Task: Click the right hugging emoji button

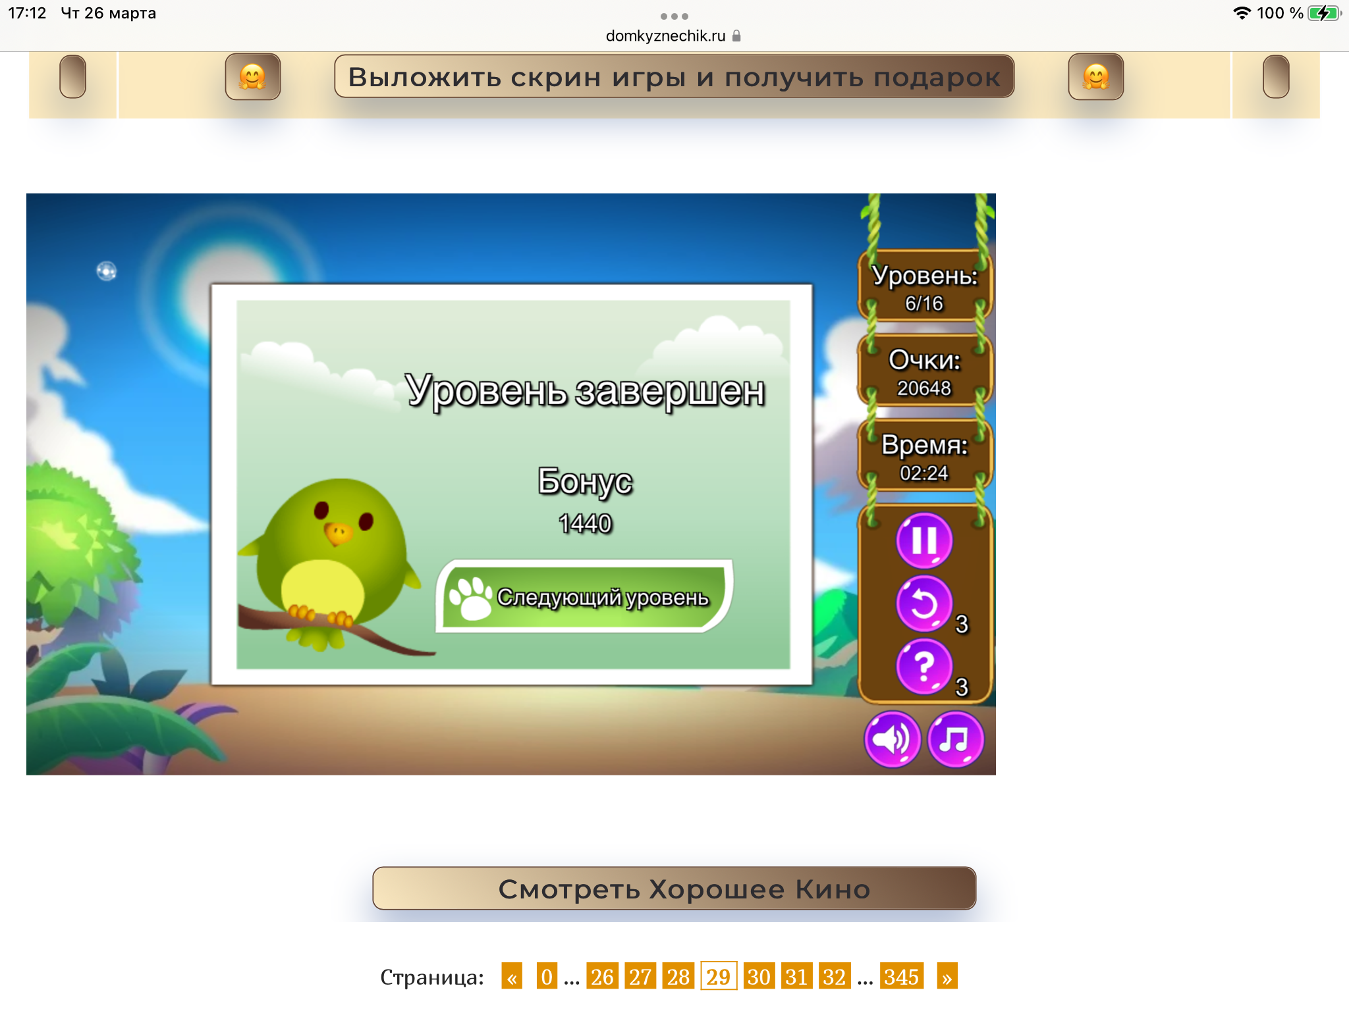Action: (1095, 77)
